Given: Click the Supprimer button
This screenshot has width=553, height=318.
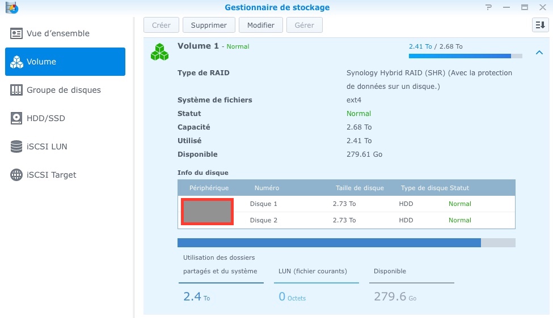Looking at the screenshot, I should [209, 25].
